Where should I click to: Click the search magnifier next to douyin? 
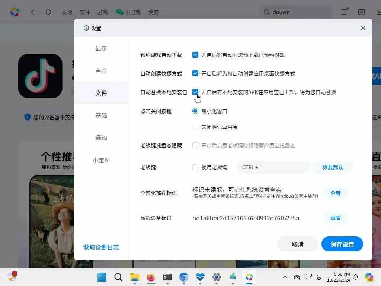(266, 12)
